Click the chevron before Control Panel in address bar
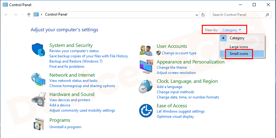The height and width of the screenshot is (138, 276). click(x=42, y=15)
